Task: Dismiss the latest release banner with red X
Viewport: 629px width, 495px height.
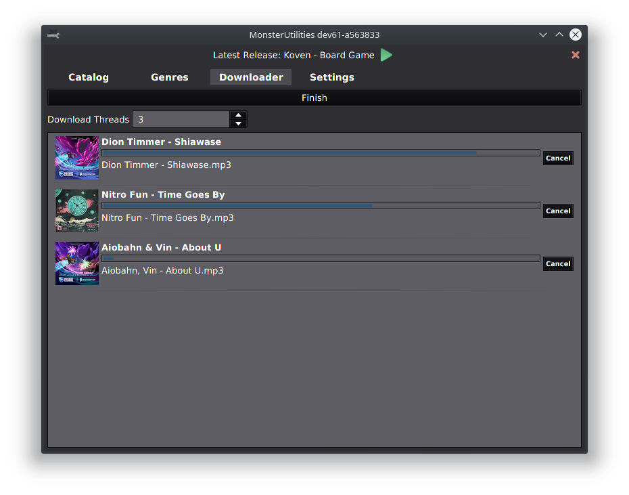Action: point(576,55)
